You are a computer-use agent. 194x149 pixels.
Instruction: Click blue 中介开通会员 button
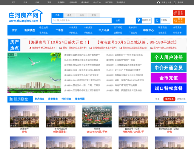169,68
